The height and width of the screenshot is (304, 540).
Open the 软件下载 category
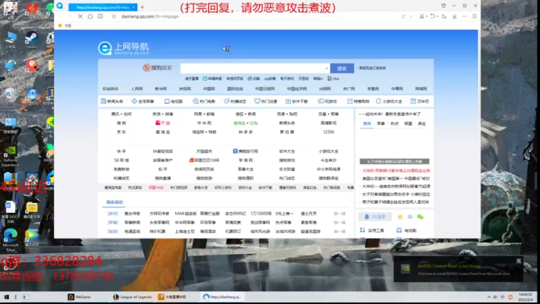tap(296, 101)
